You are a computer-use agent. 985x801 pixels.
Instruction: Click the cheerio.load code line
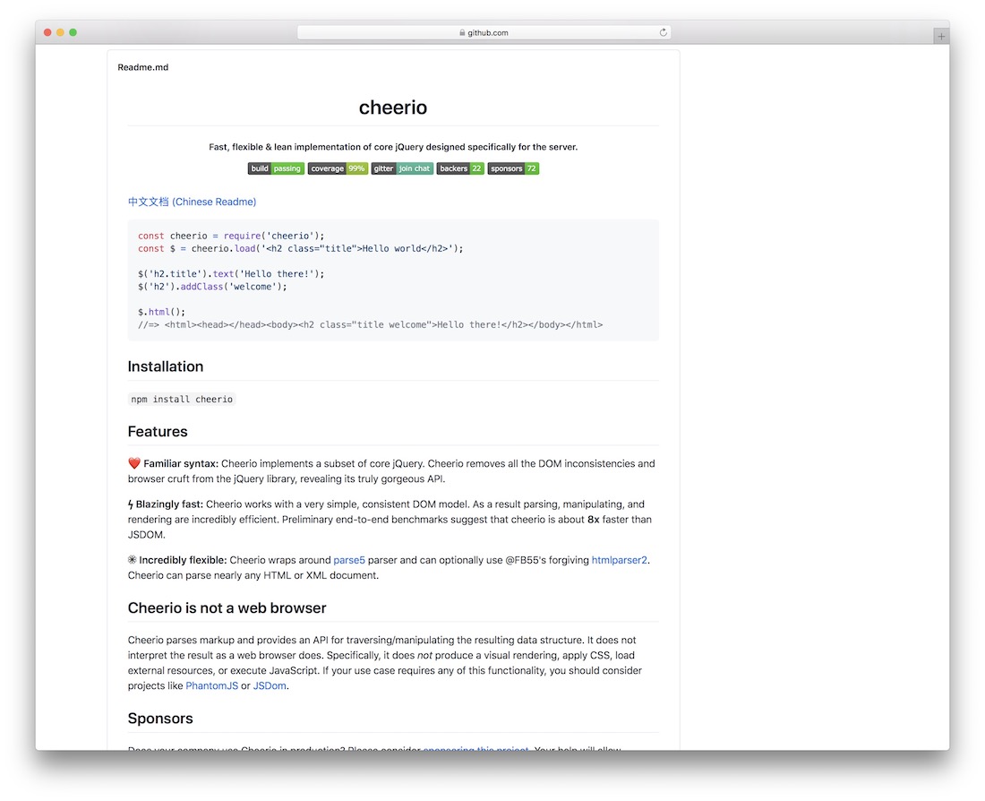click(300, 248)
